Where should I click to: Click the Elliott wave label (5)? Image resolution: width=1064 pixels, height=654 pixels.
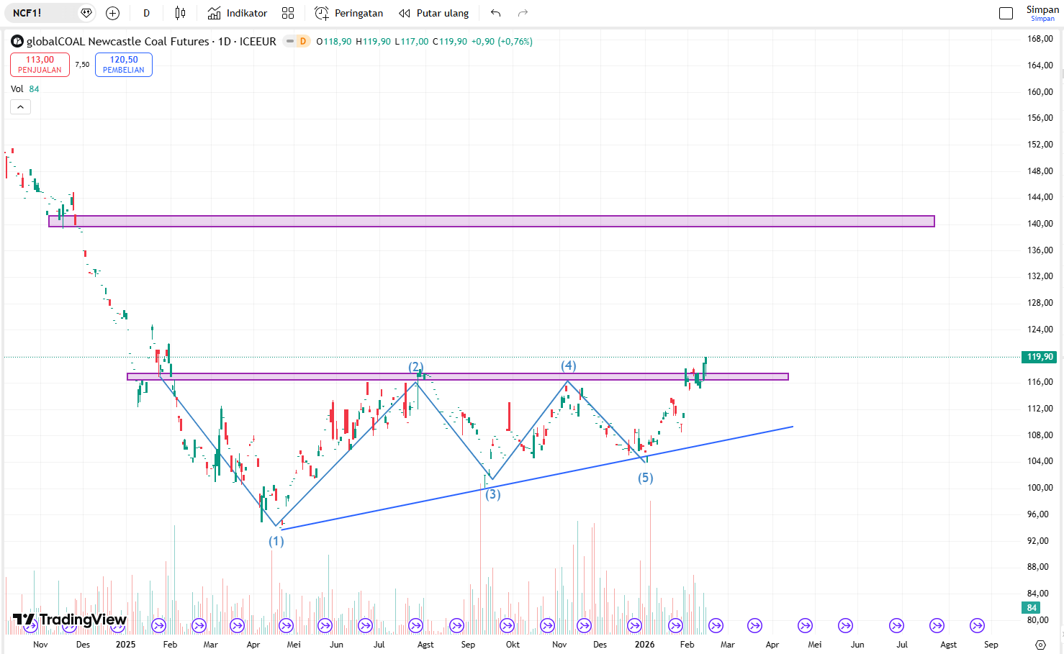646,478
